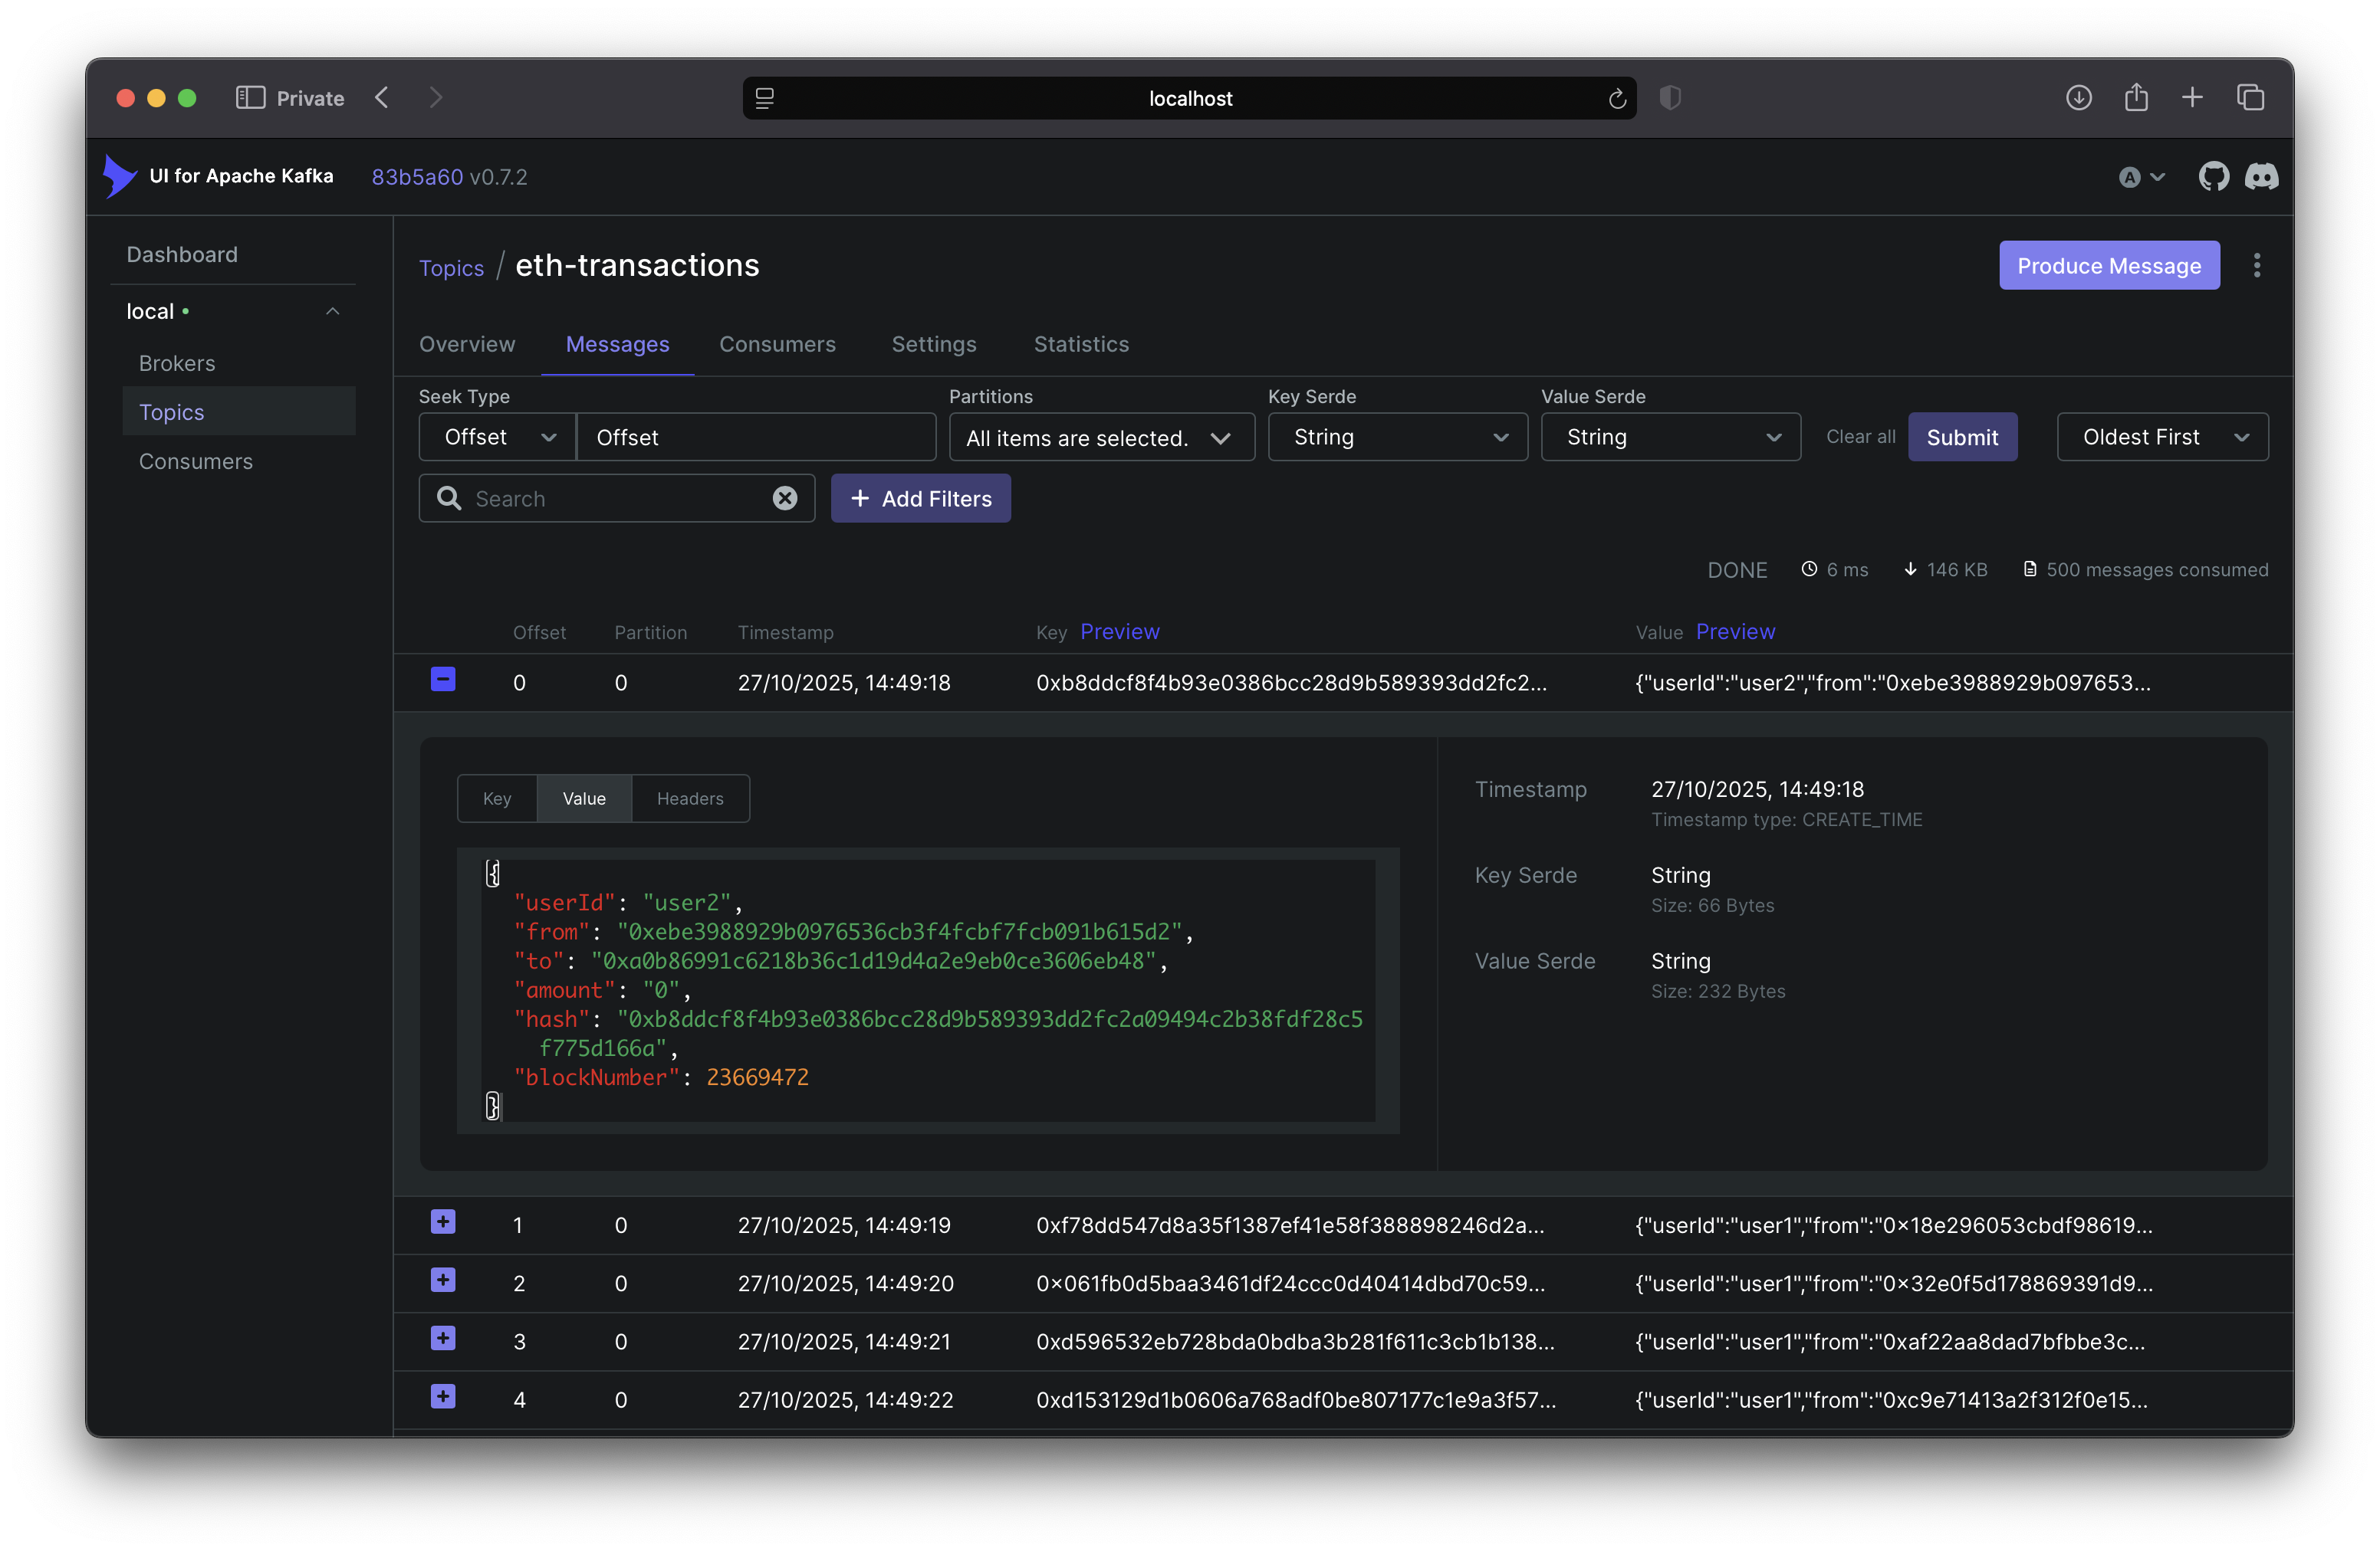This screenshot has height=1551, width=2380.
Task: Go back with the Safari back arrow
Action: point(381,97)
